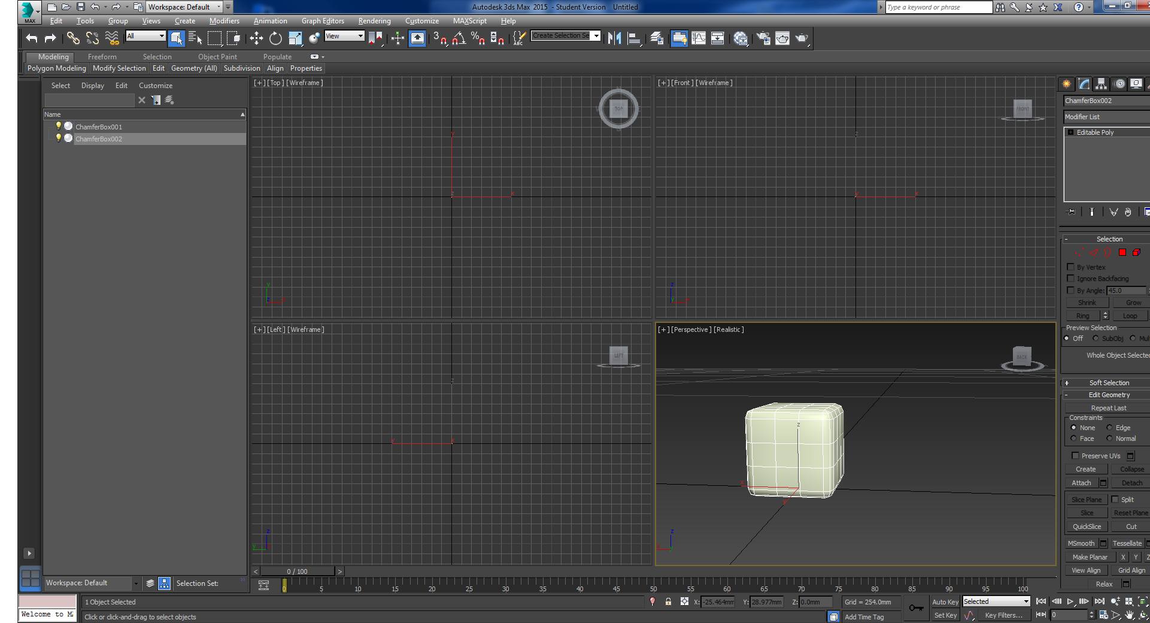Viewport: 1150px width, 623px height.
Task: Open the Rendering menu
Action: (374, 21)
